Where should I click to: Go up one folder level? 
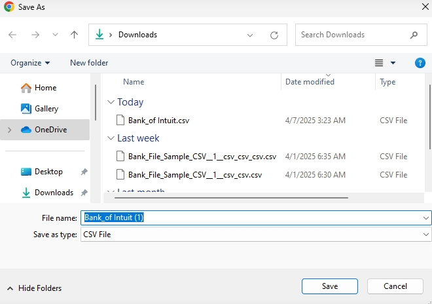74,35
